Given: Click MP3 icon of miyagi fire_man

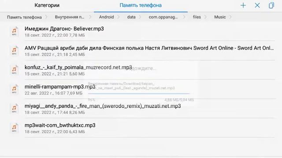Looking at the screenshot, I should (14, 108).
